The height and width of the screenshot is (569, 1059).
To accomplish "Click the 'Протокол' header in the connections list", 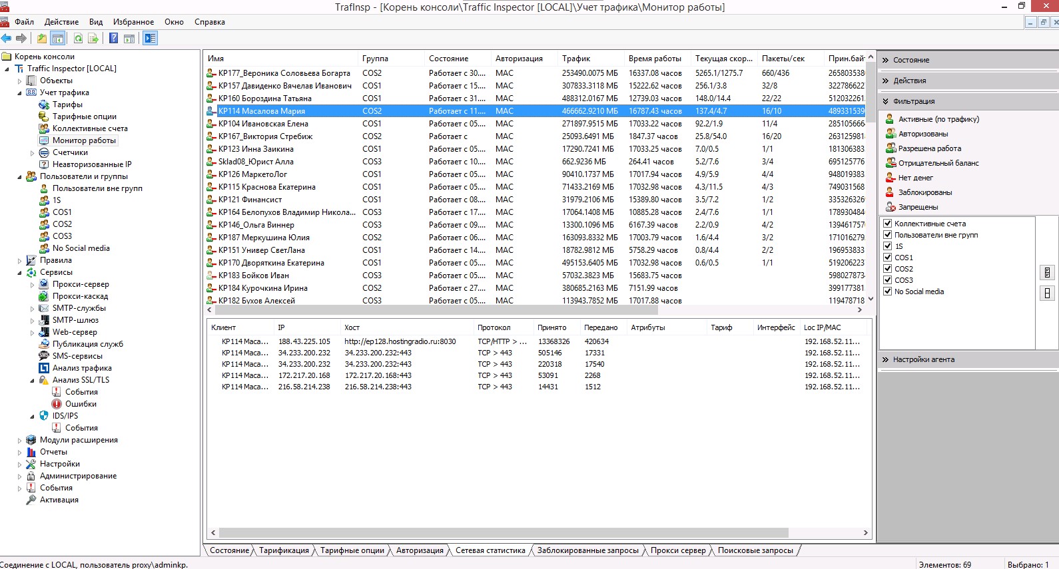I will 503,327.
